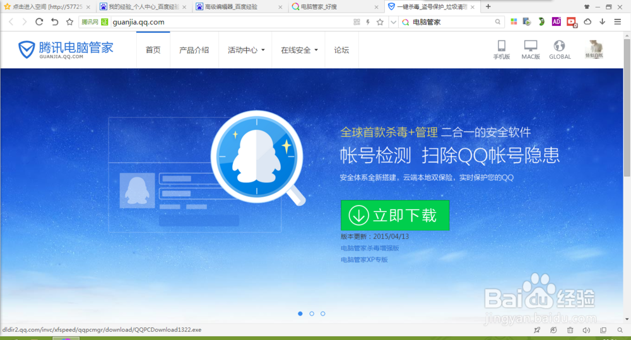This screenshot has height=340, width=631.
Task: Expand the address bar dropdown chevron
Action: tap(393, 22)
